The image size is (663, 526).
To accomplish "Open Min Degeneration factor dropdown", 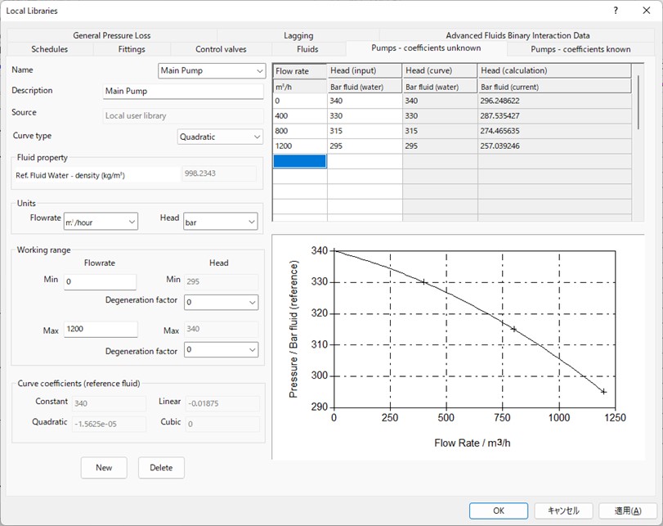I will pyautogui.click(x=222, y=302).
